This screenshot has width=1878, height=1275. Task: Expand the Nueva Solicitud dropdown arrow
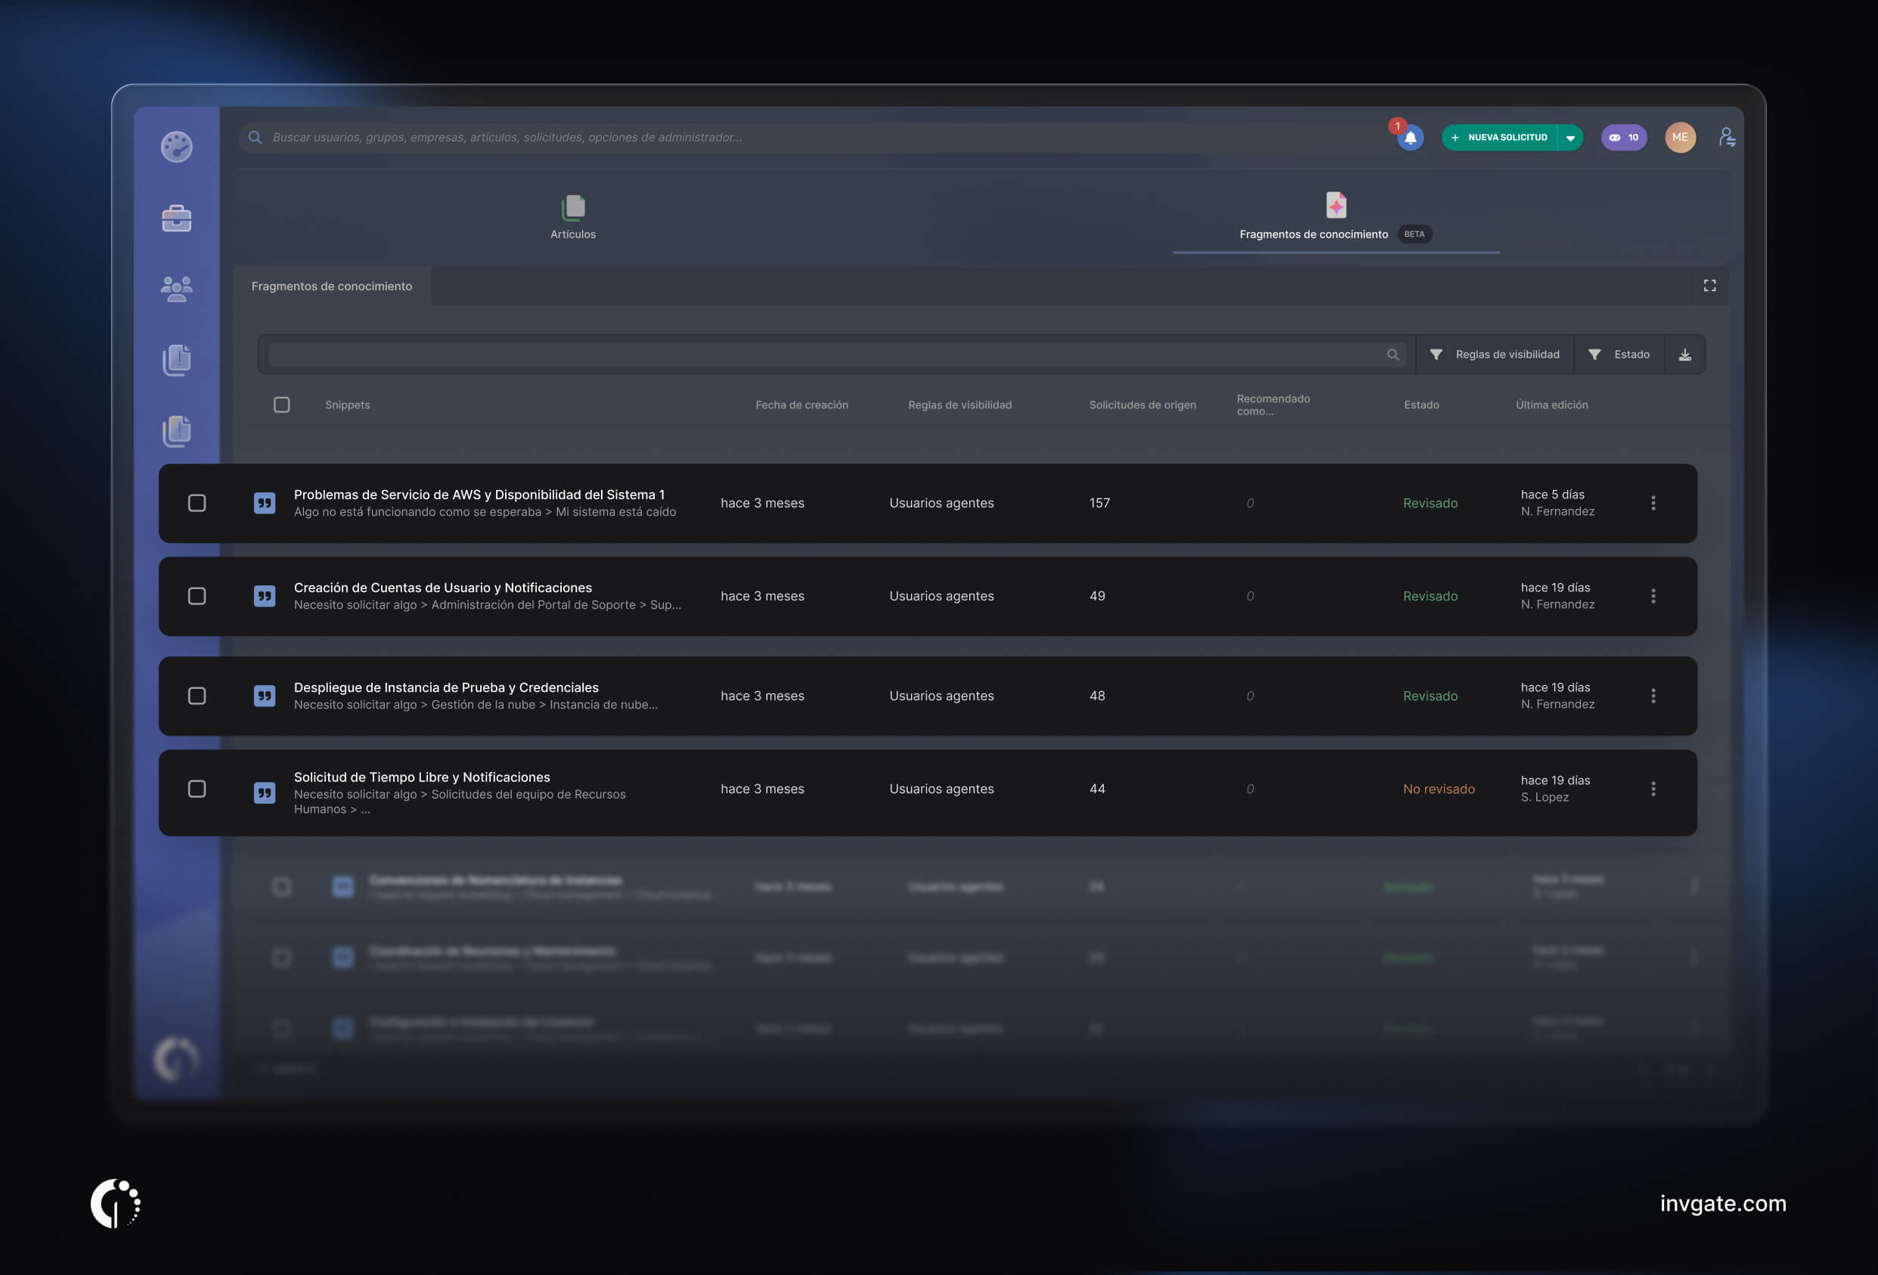pos(1570,138)
